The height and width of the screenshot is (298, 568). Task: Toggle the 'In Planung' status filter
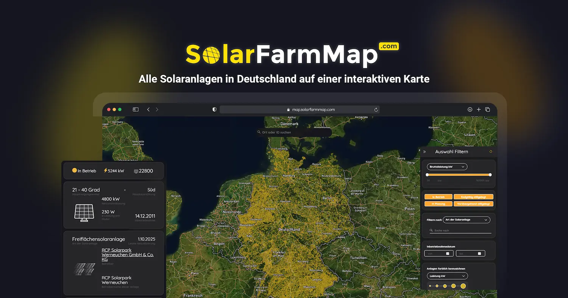(438, 204)
